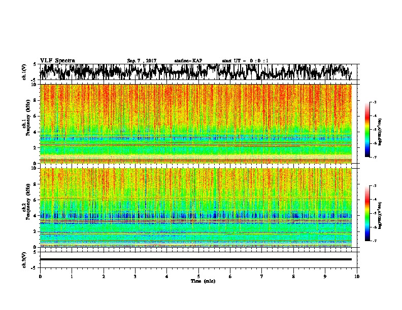Select the "start UT = 0 : 0 : 1" text
This screenshot has height=310, width=402.
(245, 61)
